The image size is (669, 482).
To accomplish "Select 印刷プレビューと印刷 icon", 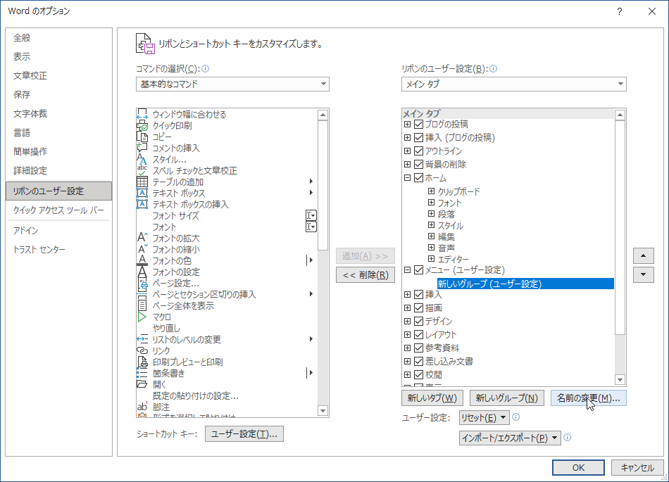I will point(142,362).
